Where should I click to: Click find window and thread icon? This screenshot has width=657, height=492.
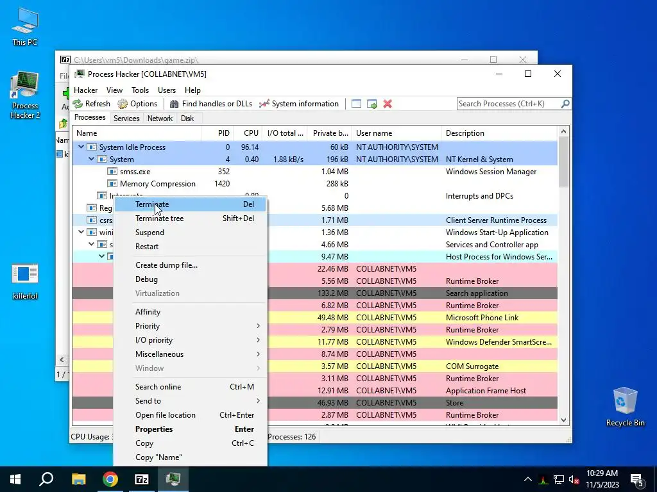tap(371, 104)
